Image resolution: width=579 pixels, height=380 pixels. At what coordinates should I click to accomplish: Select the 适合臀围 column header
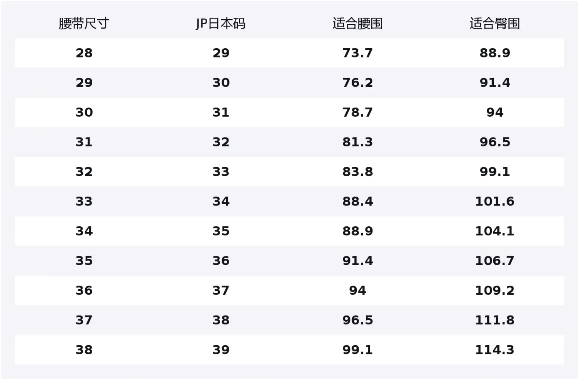494,24
